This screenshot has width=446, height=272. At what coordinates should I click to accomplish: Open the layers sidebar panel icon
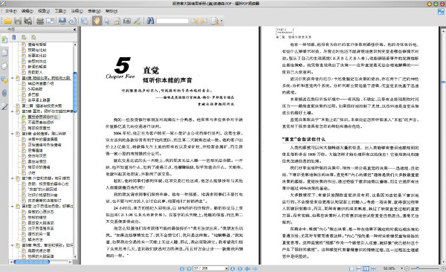point(4,66)
